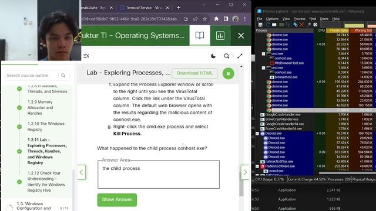
Task: Click the Chrome address bar URL
Action: [x=130, y=19]
